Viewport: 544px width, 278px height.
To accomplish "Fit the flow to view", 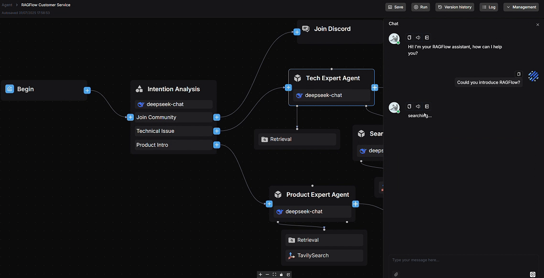I will point(274,275).
